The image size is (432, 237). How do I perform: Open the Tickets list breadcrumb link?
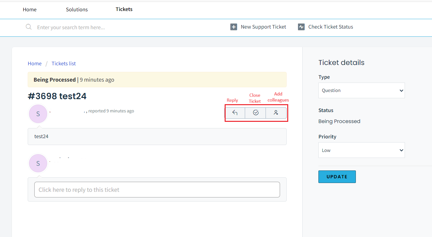(64, 63)
